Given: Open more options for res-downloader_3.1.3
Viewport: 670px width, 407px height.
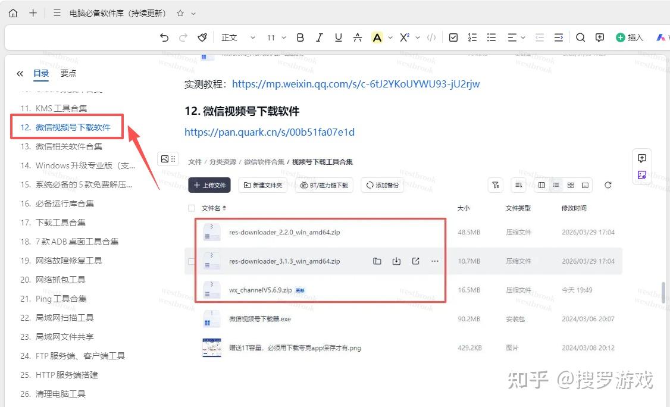Looking at the screenshot, I should tap(435, 261).
